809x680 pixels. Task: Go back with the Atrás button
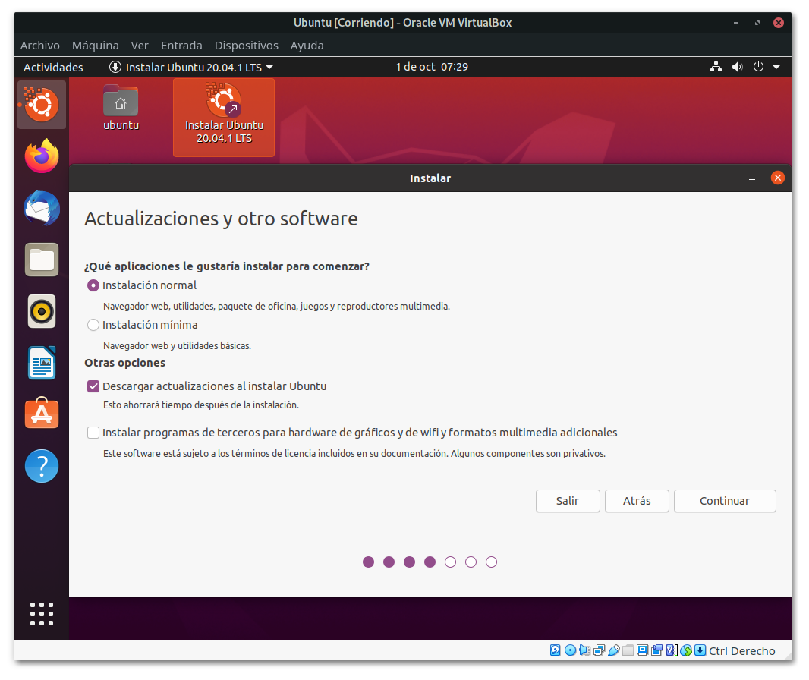coord(637,500)
